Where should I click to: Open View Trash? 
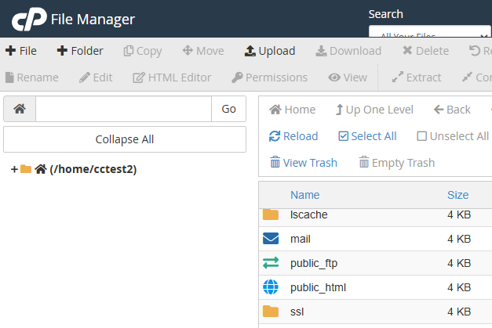[x=304, y=163]
